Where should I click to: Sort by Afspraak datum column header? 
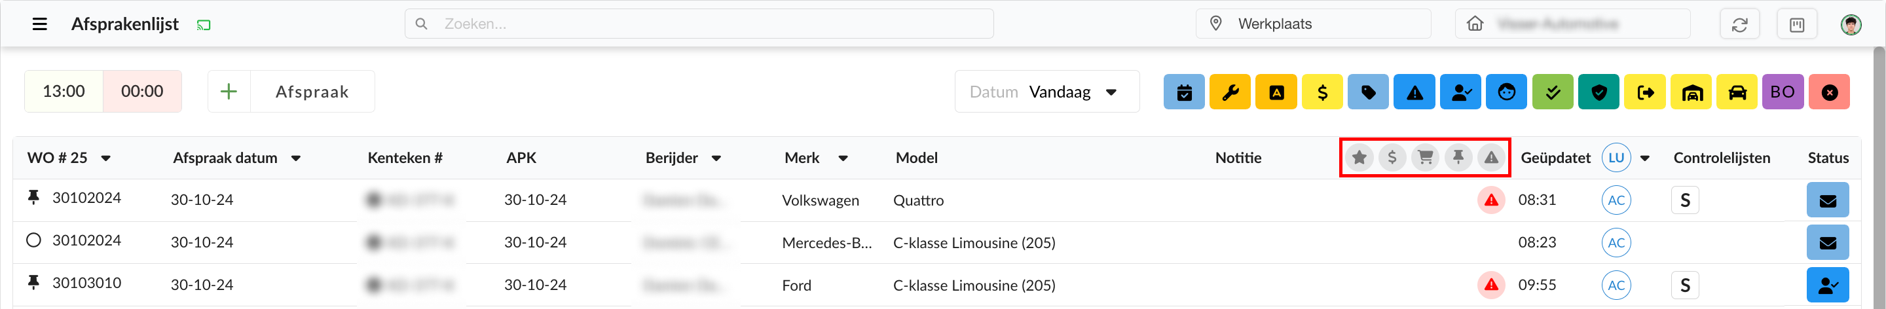(x=225, y=158)
